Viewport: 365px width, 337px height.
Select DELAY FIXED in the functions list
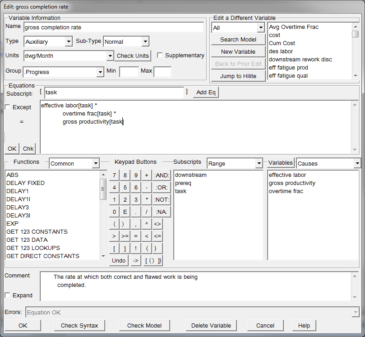(x=25, y=183)
